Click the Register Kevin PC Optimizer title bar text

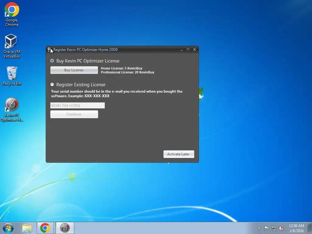click(x=85, y=50)
